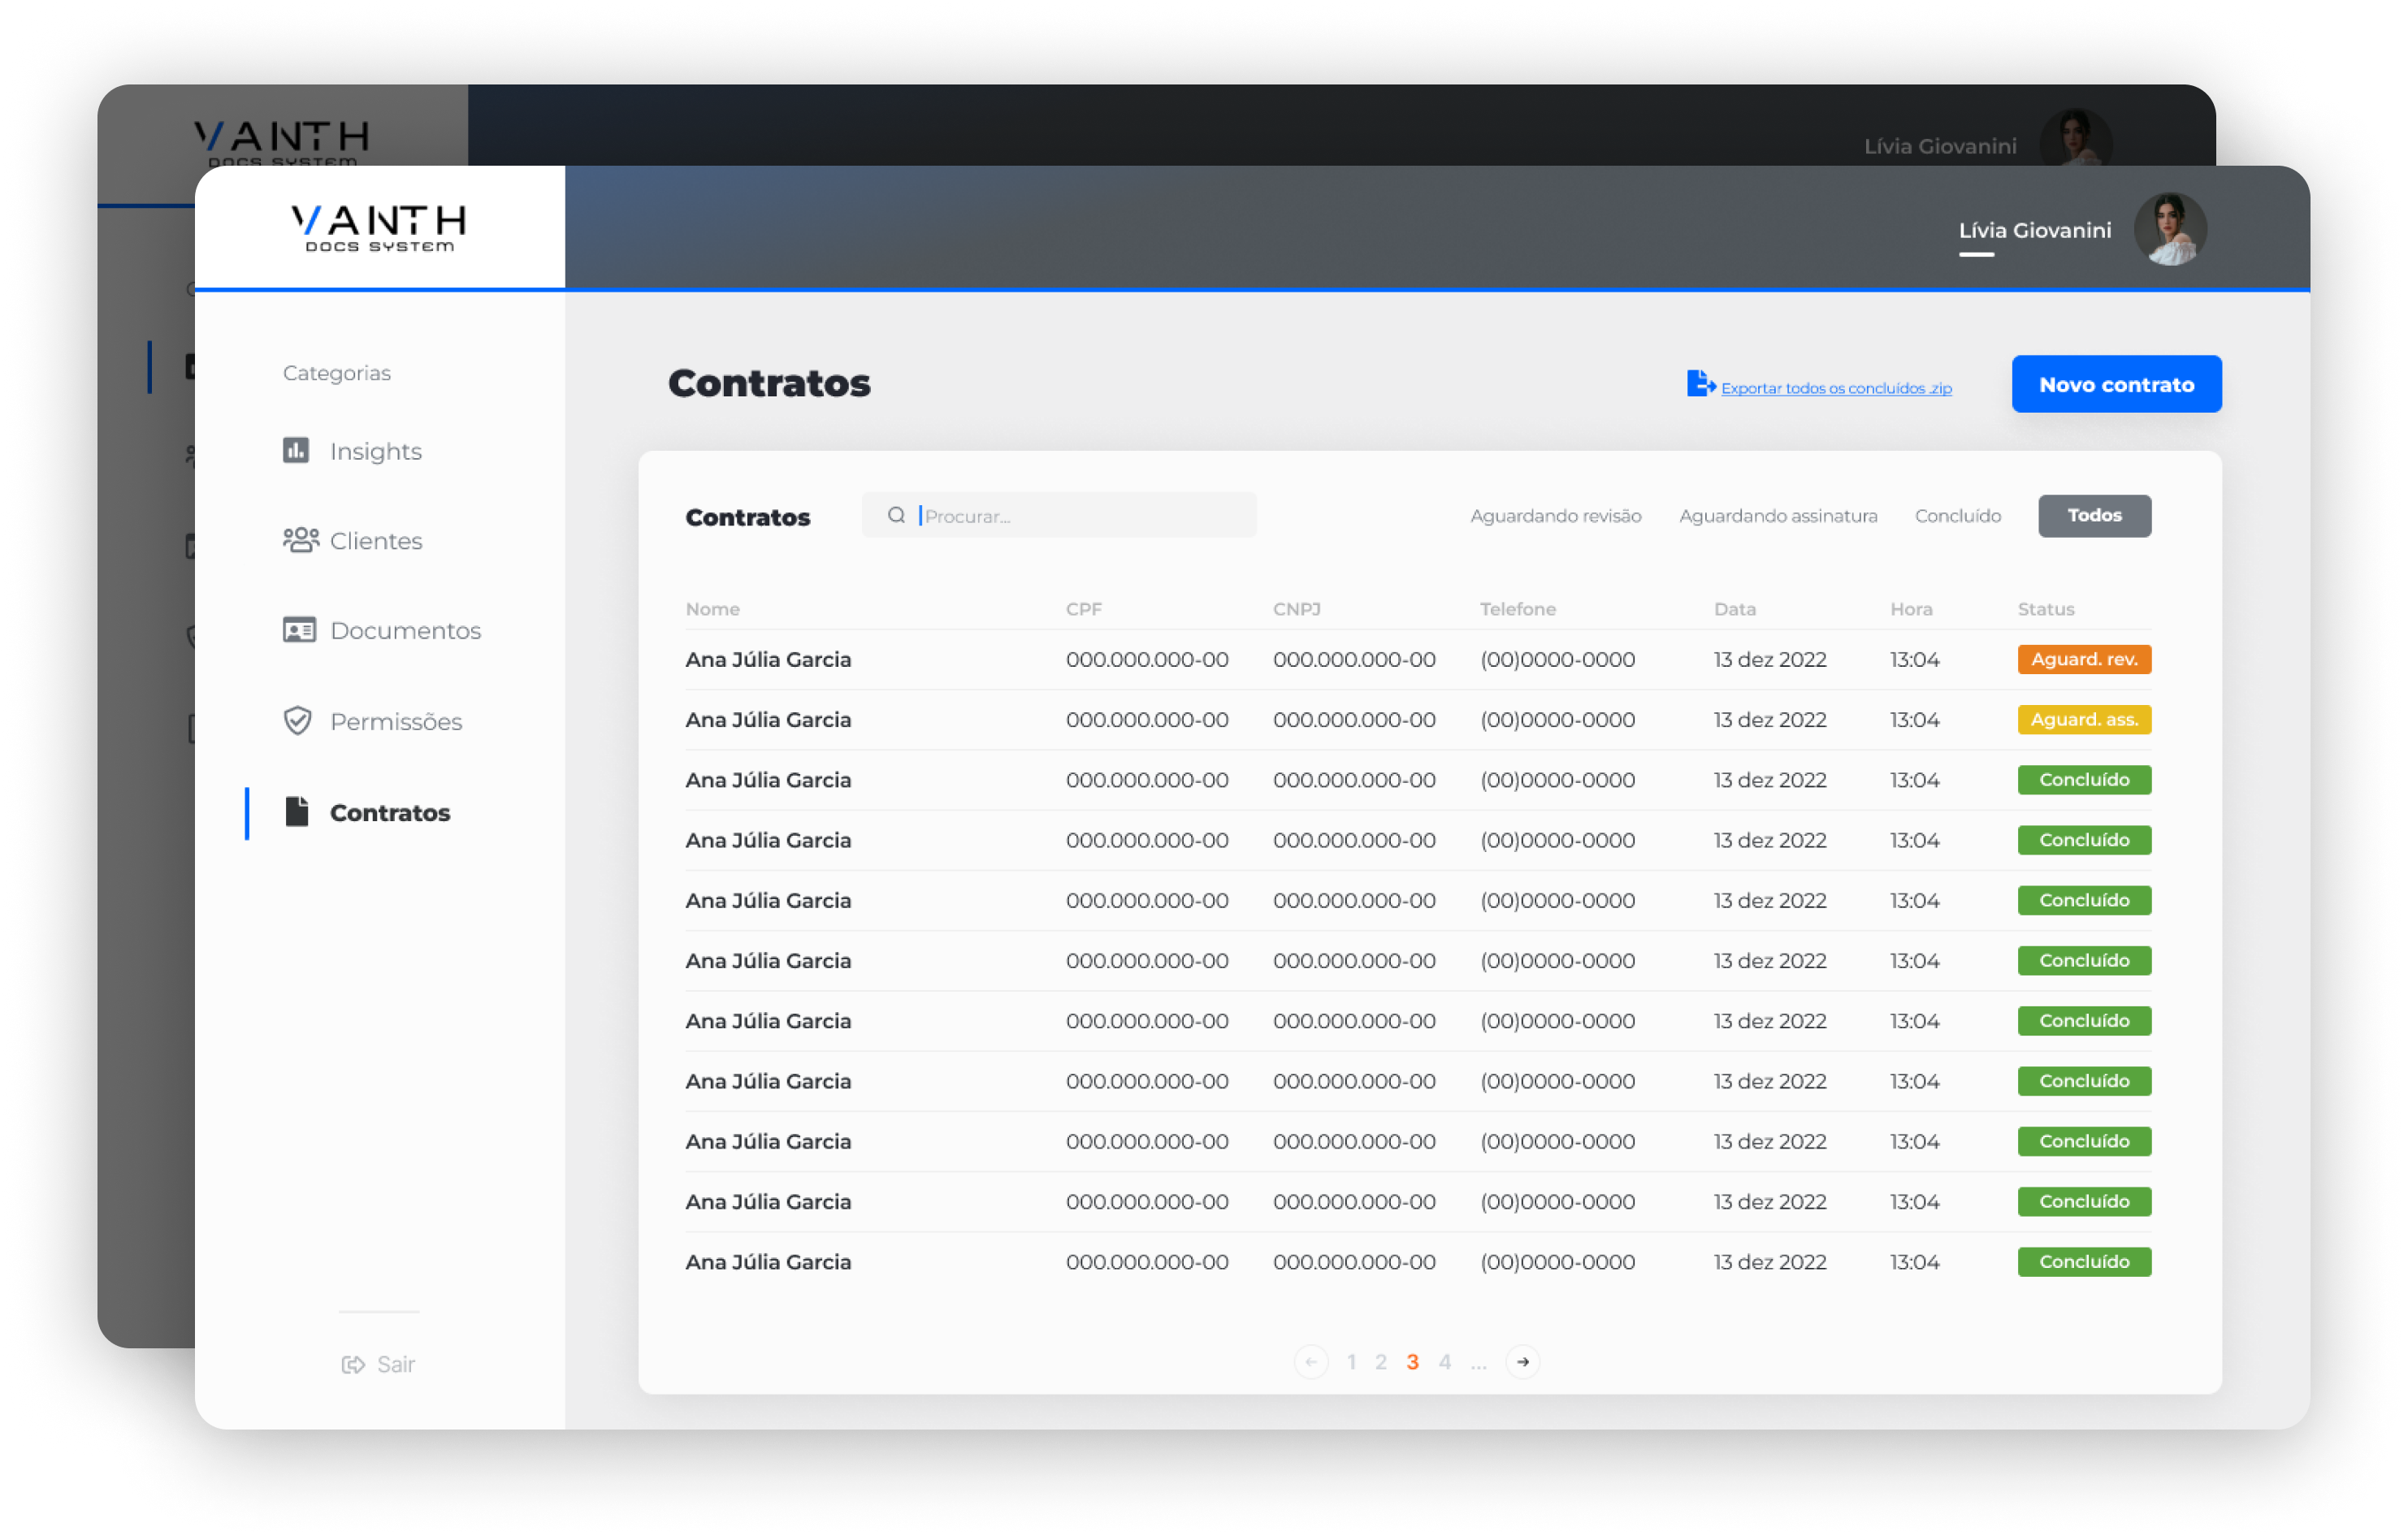Select Contratos in the sidebar
The height and width of the screenshot is (1540, 2408).
pos(367,812)
